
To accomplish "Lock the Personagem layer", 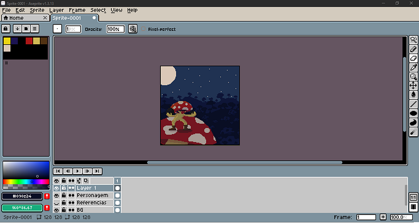I will pos(64,196).
